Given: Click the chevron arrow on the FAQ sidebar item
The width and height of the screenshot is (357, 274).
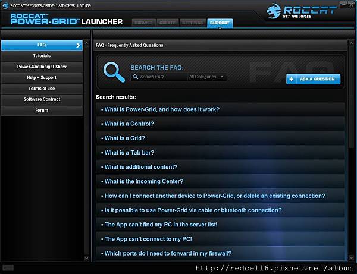Looking at the screenshot, I should 78,45.
